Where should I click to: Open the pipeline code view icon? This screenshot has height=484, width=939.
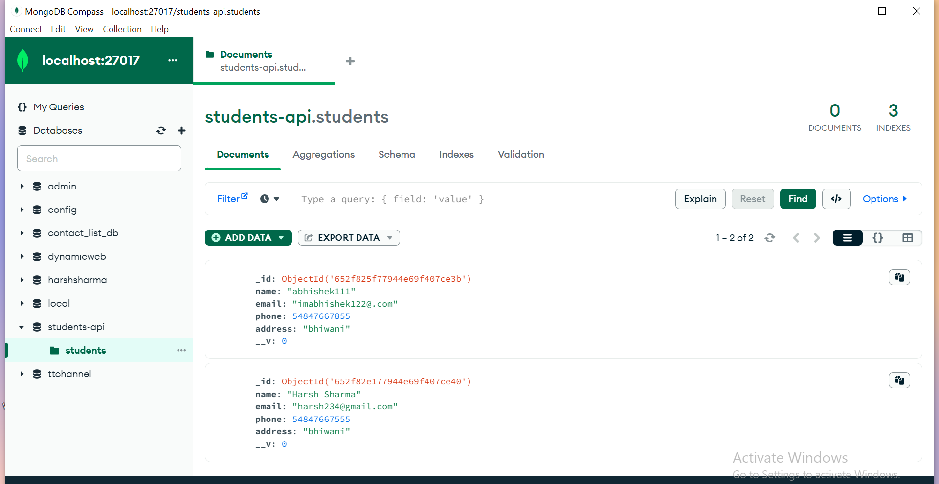[x=836, y=199]
